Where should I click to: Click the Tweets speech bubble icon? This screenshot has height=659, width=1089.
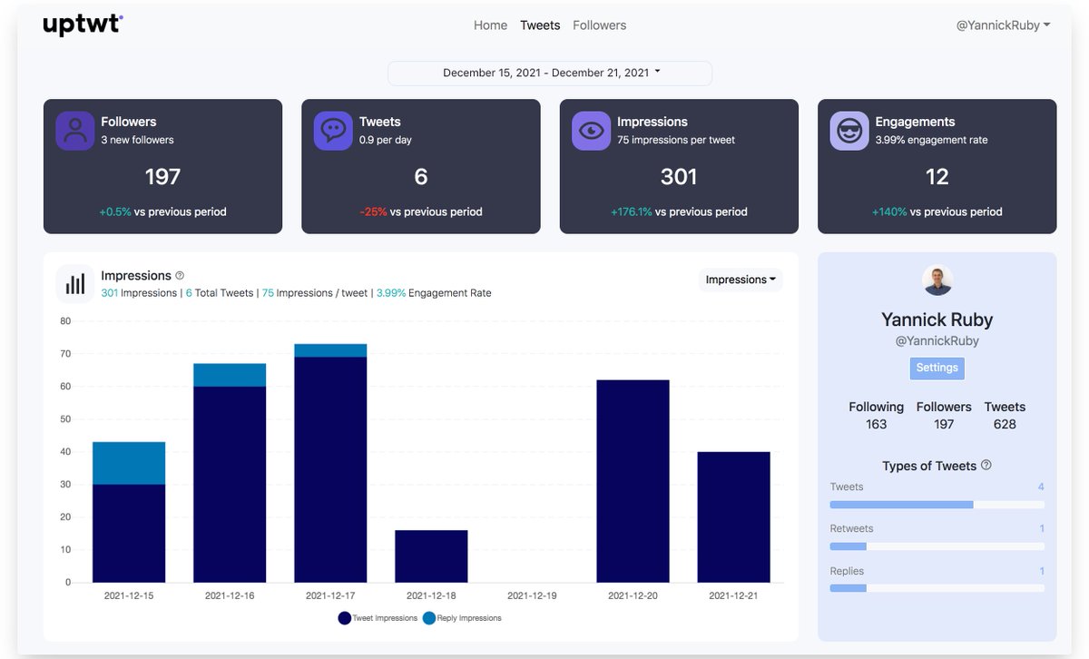(332, 131)
